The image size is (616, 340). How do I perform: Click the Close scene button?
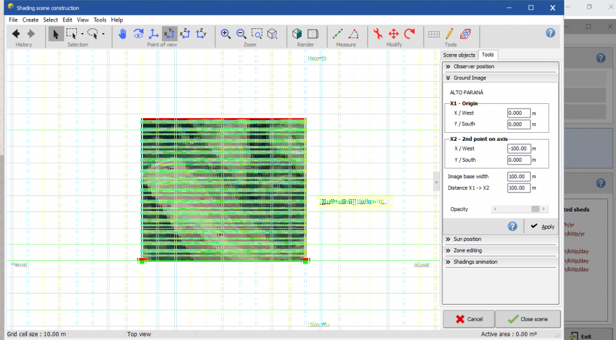(x=528, y=319)
